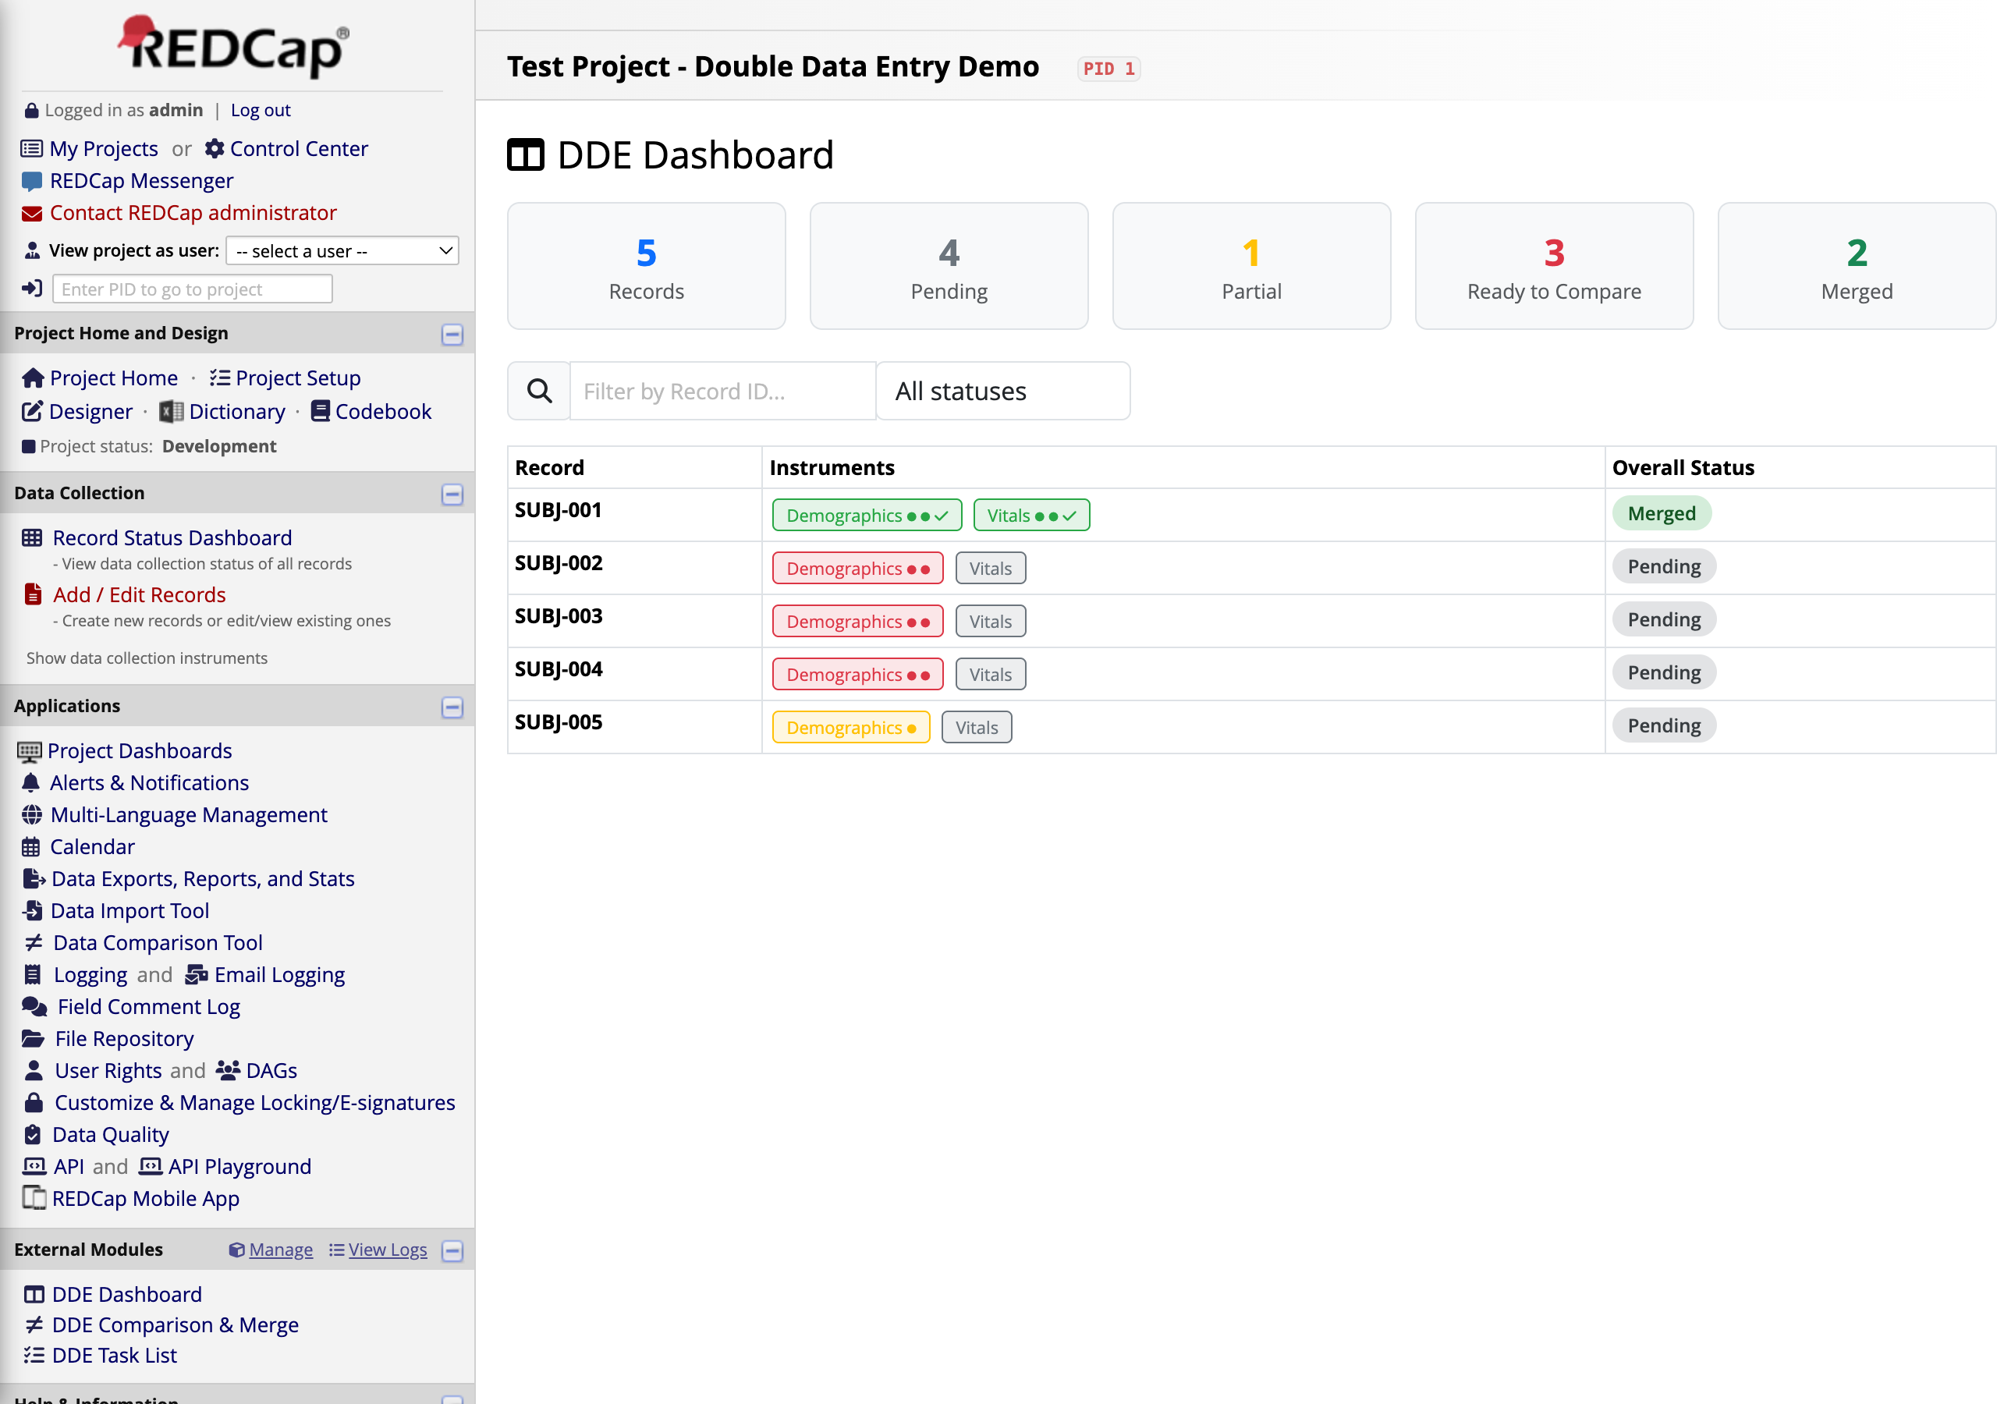Open the API Playground page
The height and width of the screenshot is (1404, 1997).
pos(239,1165)
